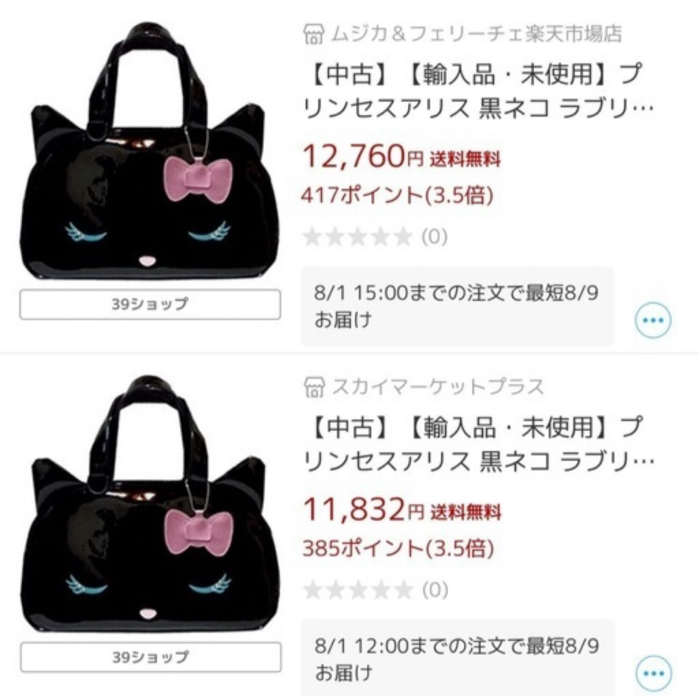Click 385ポイント(3.5倍) points info
699x699 pixels.
tap(399, 548)
